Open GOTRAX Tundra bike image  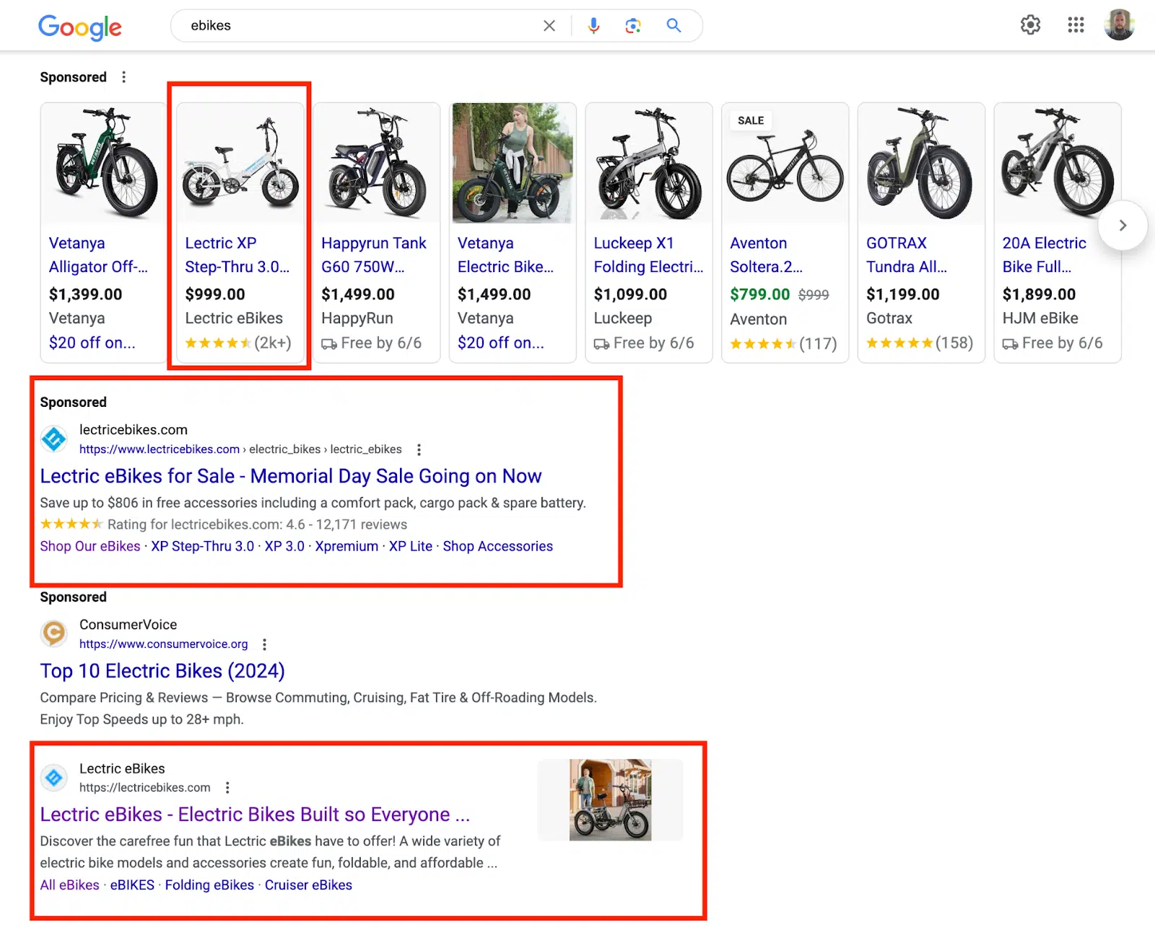coord(921,163)
